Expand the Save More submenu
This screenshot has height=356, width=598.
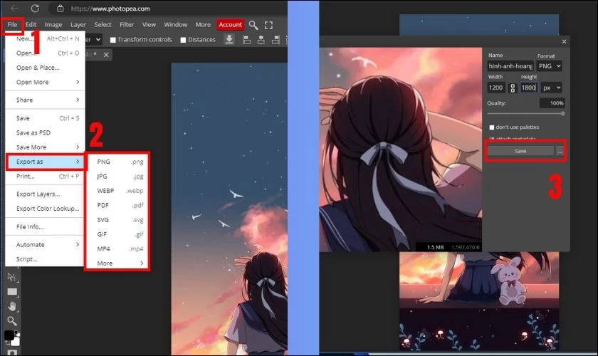point(45,147)
